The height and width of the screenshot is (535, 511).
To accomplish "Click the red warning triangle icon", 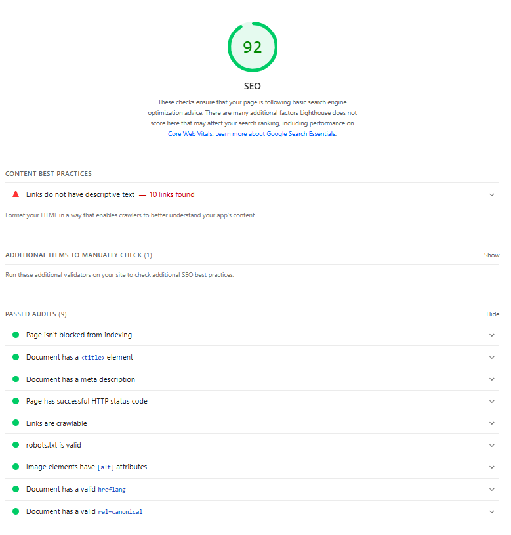I will (16, 194).
